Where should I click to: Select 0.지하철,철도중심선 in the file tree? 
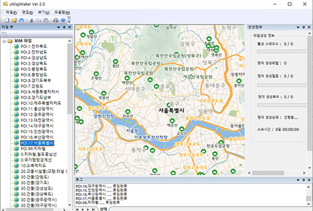tap(38, 154)
